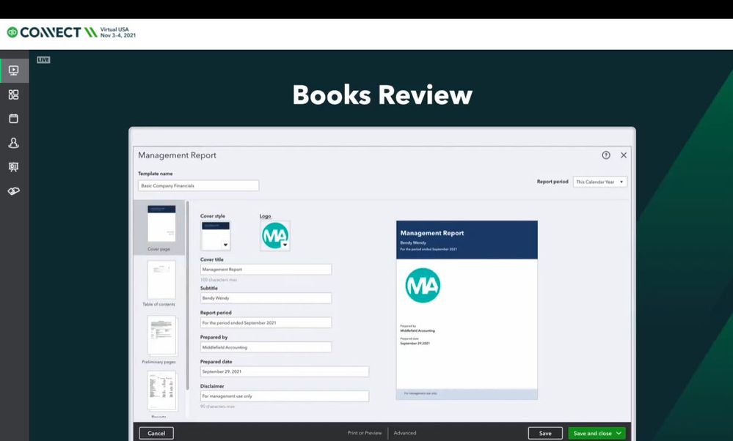Click the help question mark icon
Image resolution: width=733 pixels, height=441 pixels.
tap(606, 155)
